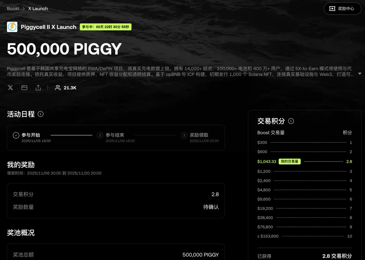Open info icon beside 交易积分
365x260 pixels.
(x=291, y=121)
